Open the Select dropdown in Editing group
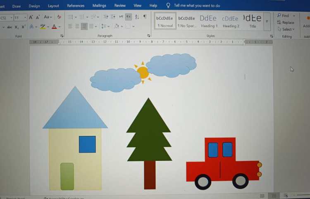 [x=286, y=29]
